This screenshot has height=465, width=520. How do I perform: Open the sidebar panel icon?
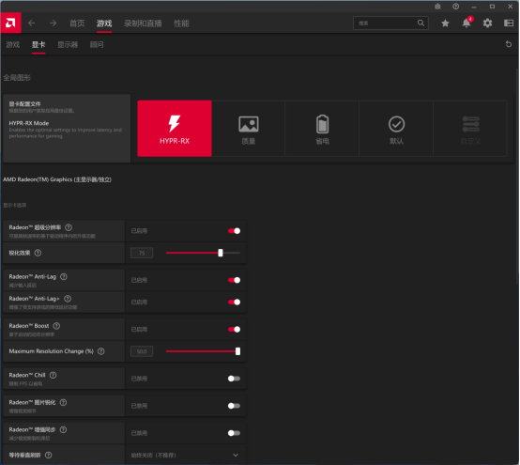[x=509, y=23]
